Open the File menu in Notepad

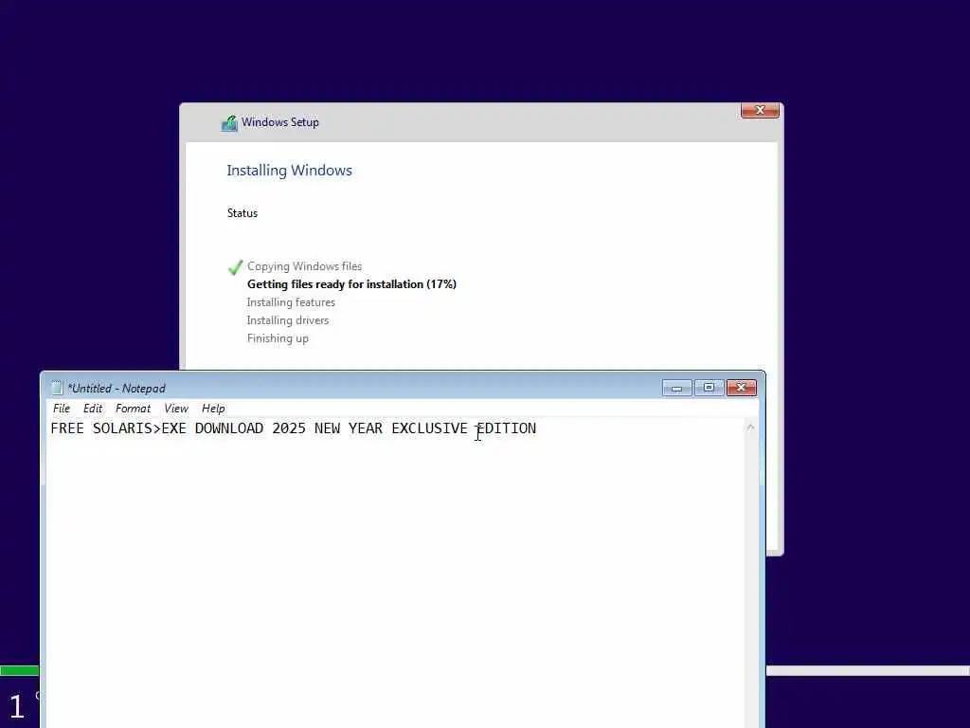click(x=62, y=409)
